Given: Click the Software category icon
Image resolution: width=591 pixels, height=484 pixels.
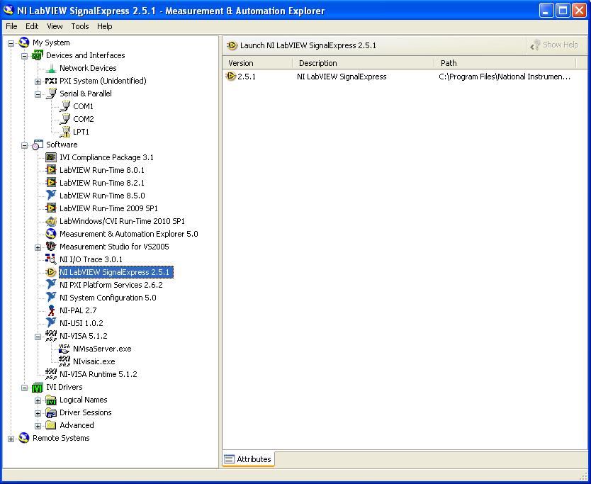Looking at the screenshot, I should tap(38, 145).
